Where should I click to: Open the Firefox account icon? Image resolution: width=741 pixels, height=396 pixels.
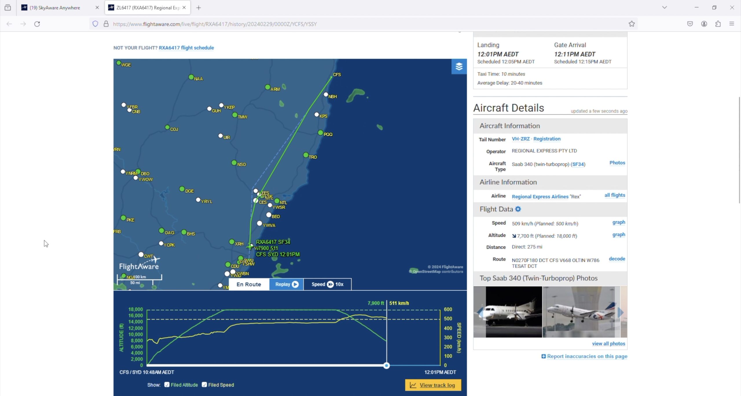coord(704,24)
